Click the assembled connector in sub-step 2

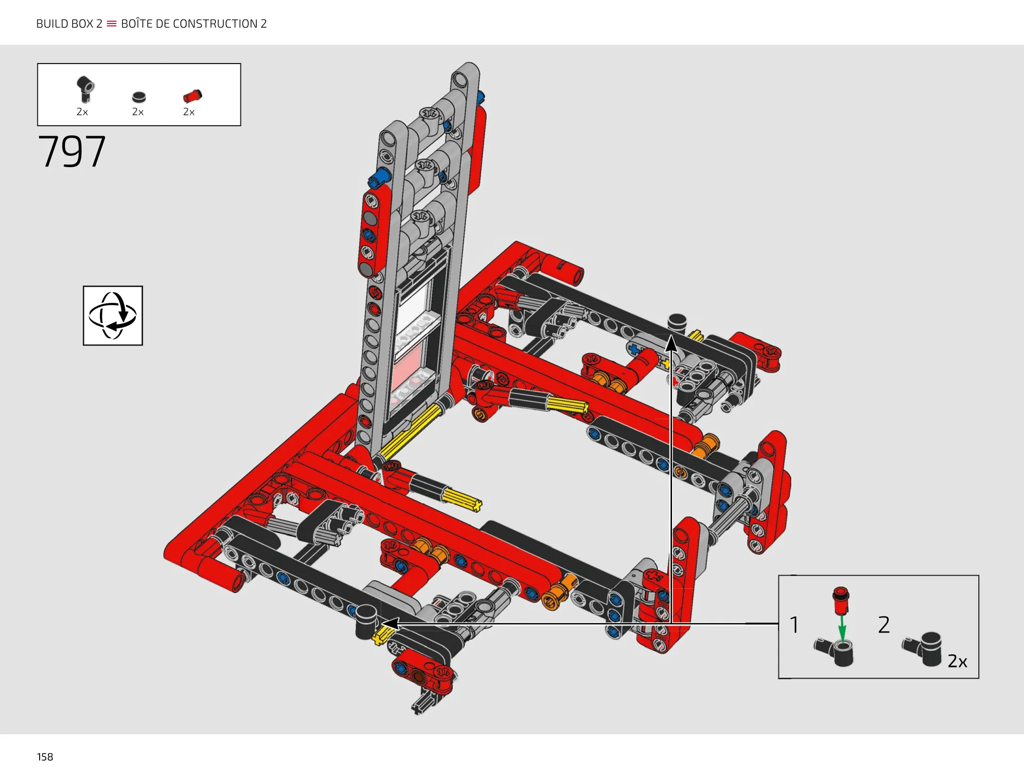coord(922,649)
